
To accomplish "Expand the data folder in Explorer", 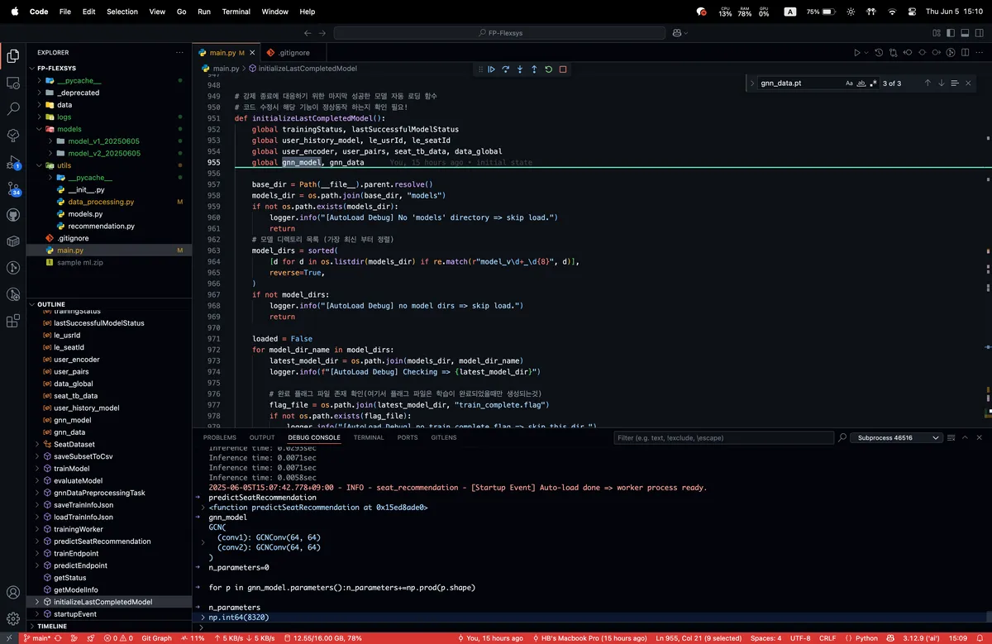I will (x=64, y=105).
